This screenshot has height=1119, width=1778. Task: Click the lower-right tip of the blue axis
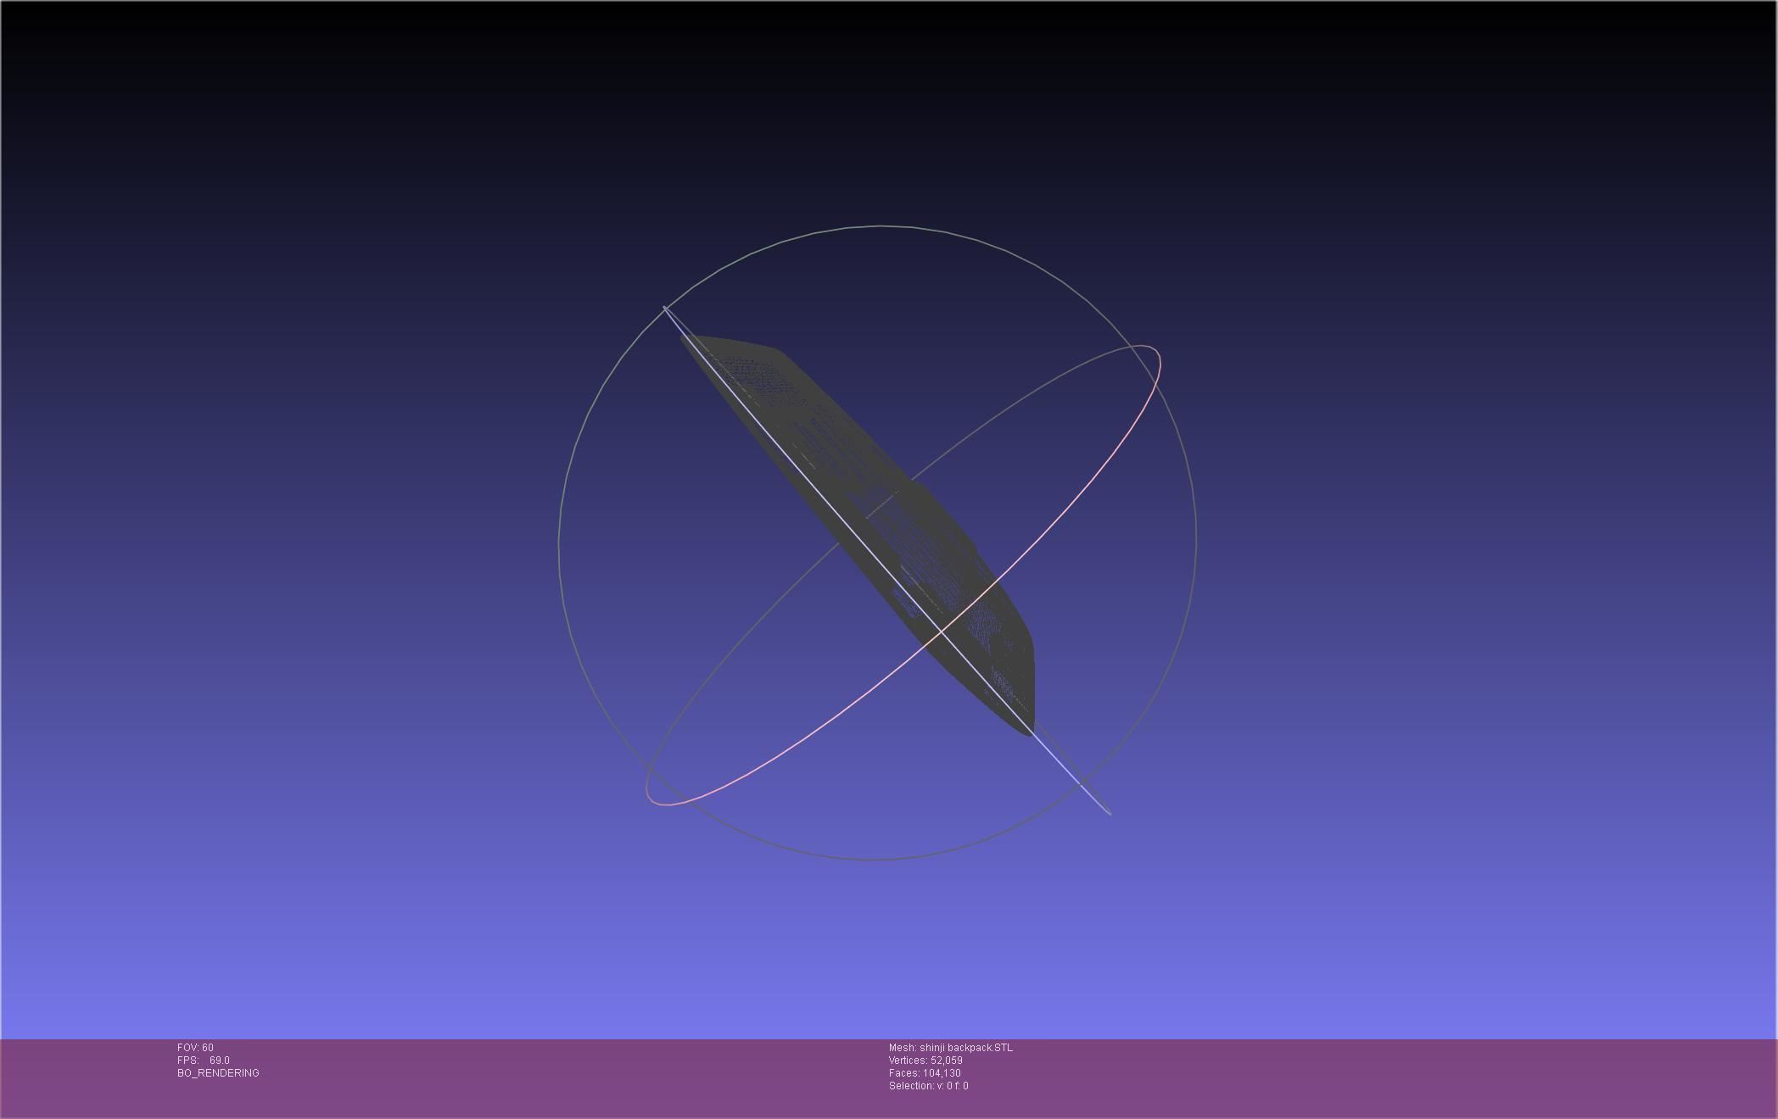point(1110,813)
